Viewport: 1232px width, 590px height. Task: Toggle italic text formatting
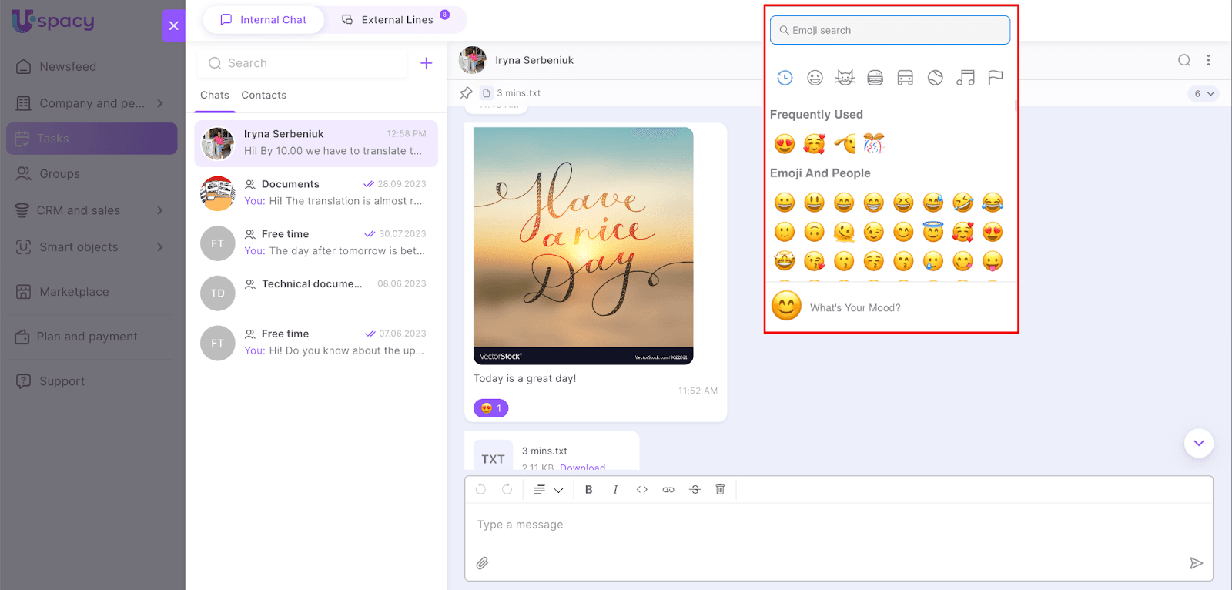[615, 489]
